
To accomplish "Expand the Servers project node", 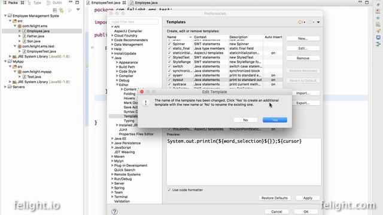I will 5,87.
